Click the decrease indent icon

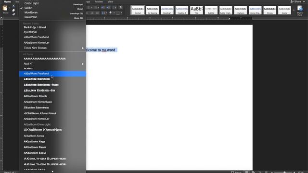tap(103, 8)
